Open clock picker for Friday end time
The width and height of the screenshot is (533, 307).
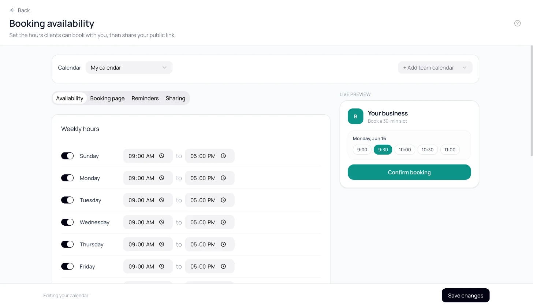pos(223,266)
